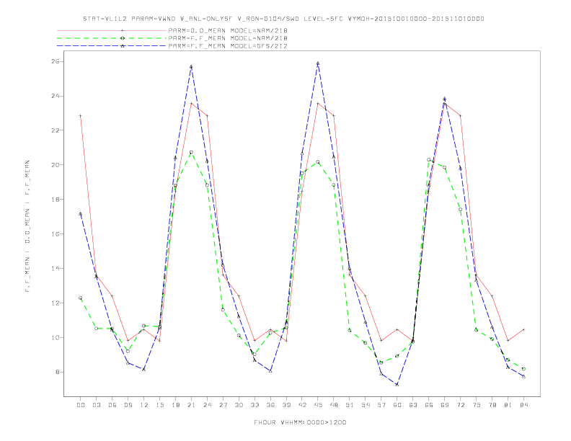Image resolution: width=571 pixels, height=441 pixels.
Task: Click legend label PARM=F.F_MEAN MODEL=GFS/212
Action: 228,46
